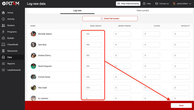Screen dimensions: 194x110
Task: Click Forrest Gump's back squat field
Action: pos(93,77)
